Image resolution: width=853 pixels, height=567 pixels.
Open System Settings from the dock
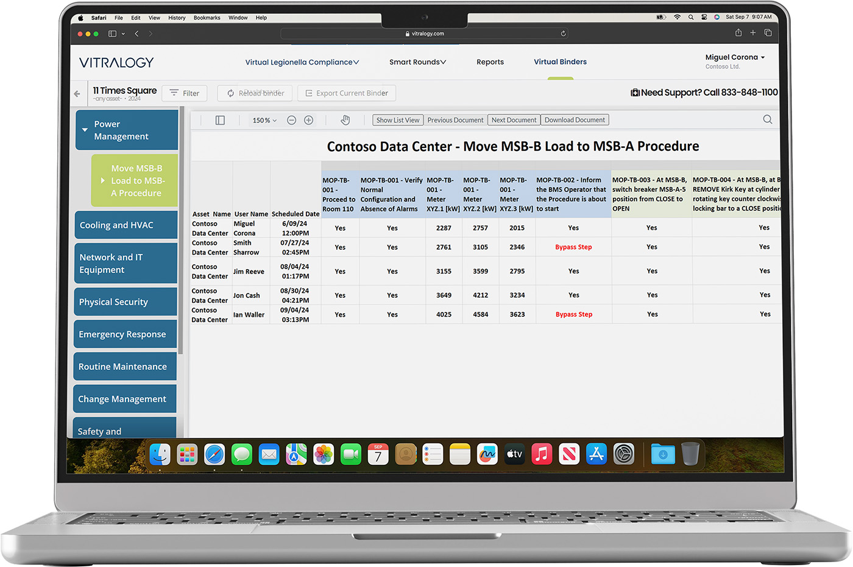(623, 454)
